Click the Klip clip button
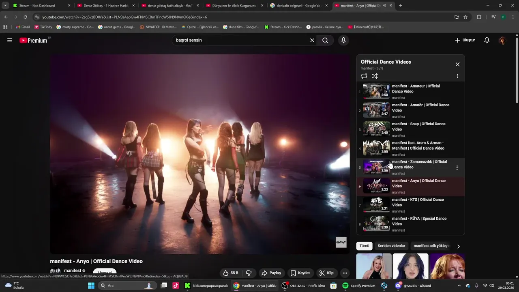The height and width of the screenshot is (292, 519). pos(326,273)
